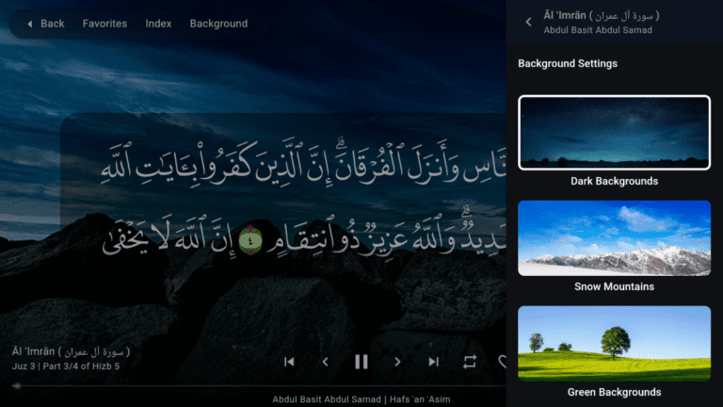Skip to the previous surah

(289, 362)
